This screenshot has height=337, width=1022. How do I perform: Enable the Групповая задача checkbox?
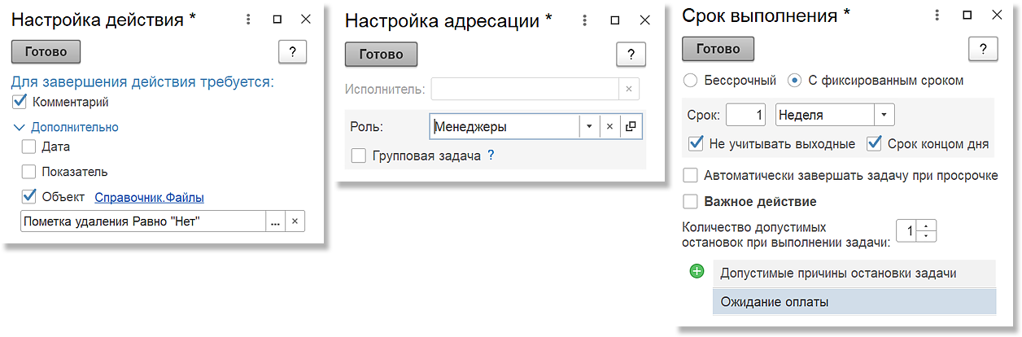click(358, 155)
